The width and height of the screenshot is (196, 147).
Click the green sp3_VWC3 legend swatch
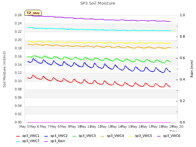[74, 136]
